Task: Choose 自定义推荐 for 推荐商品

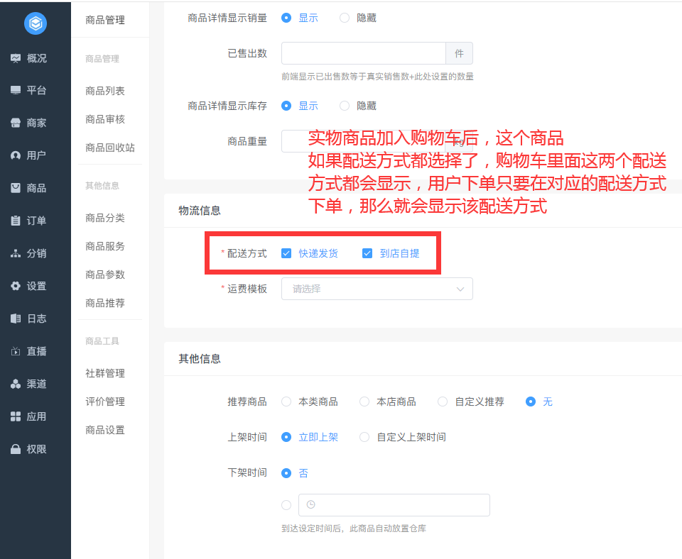Action: point(443,402)
